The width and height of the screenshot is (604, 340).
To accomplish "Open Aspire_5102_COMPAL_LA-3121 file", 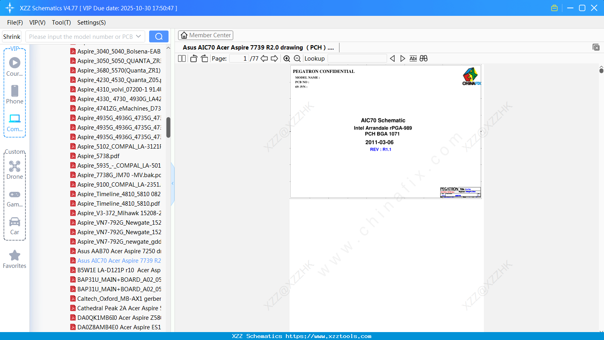I will point(116,146).
